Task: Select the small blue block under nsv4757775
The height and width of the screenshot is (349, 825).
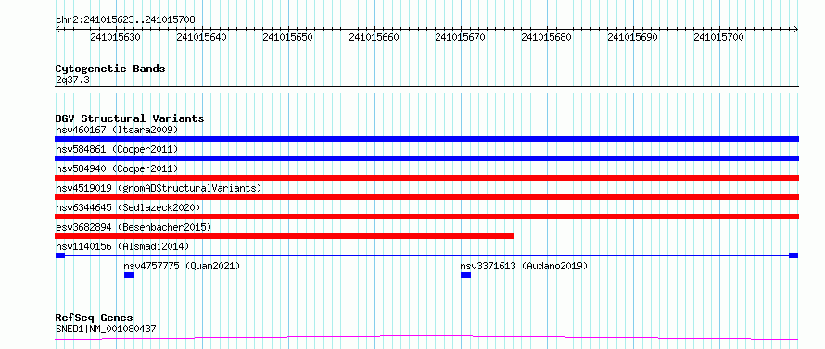Action: click(x=130, y=275)
